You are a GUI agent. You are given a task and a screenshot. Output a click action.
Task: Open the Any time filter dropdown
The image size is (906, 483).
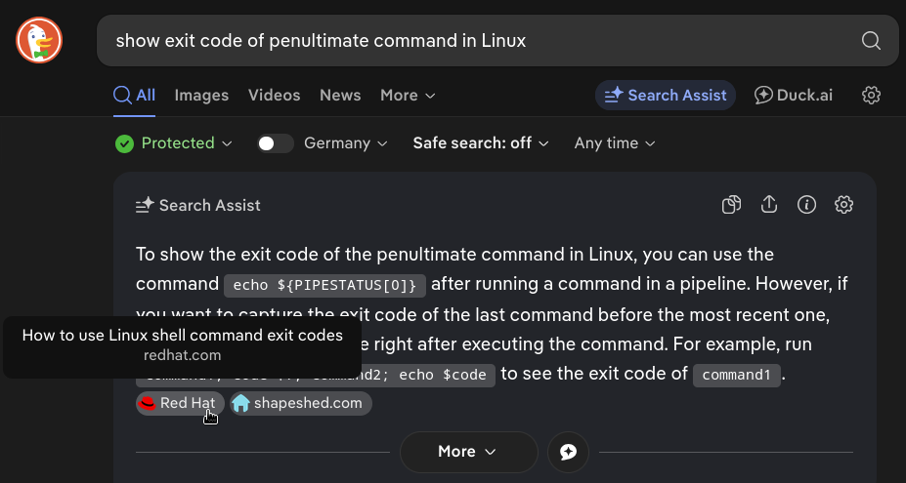click(615, 143)
